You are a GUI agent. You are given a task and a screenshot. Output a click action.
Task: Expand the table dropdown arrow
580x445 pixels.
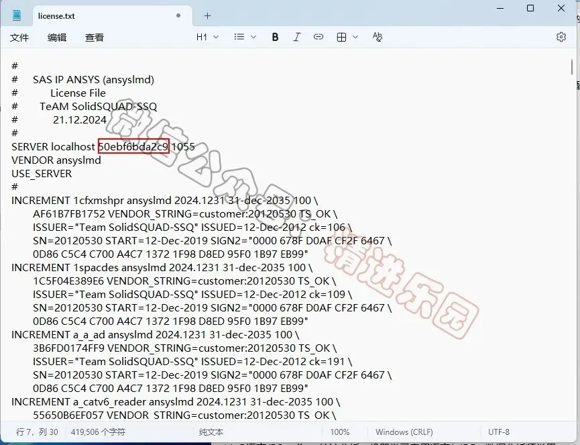coord(355,37)
